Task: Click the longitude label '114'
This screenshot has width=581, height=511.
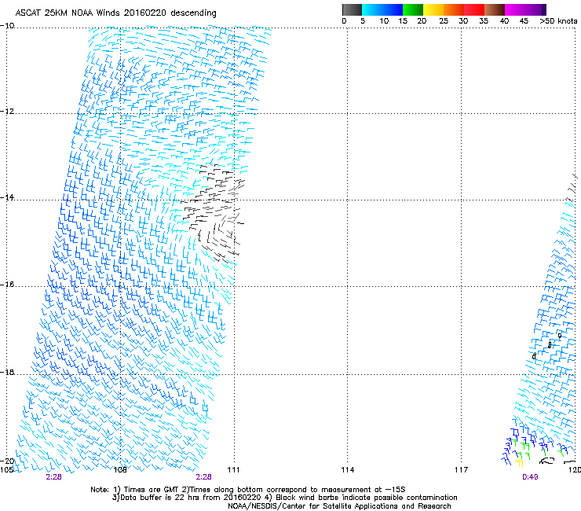Action: click(348, 470)
